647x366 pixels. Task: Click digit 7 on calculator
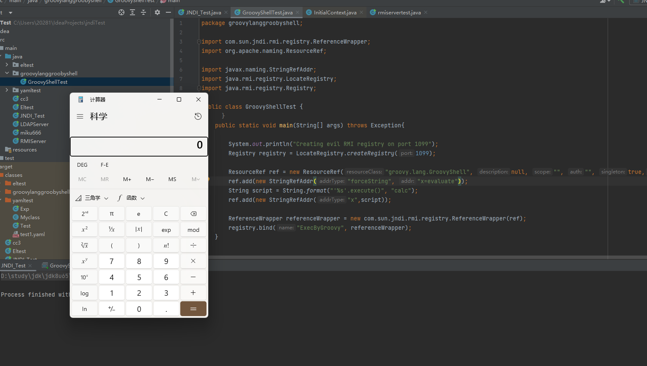tap(112, 261)
